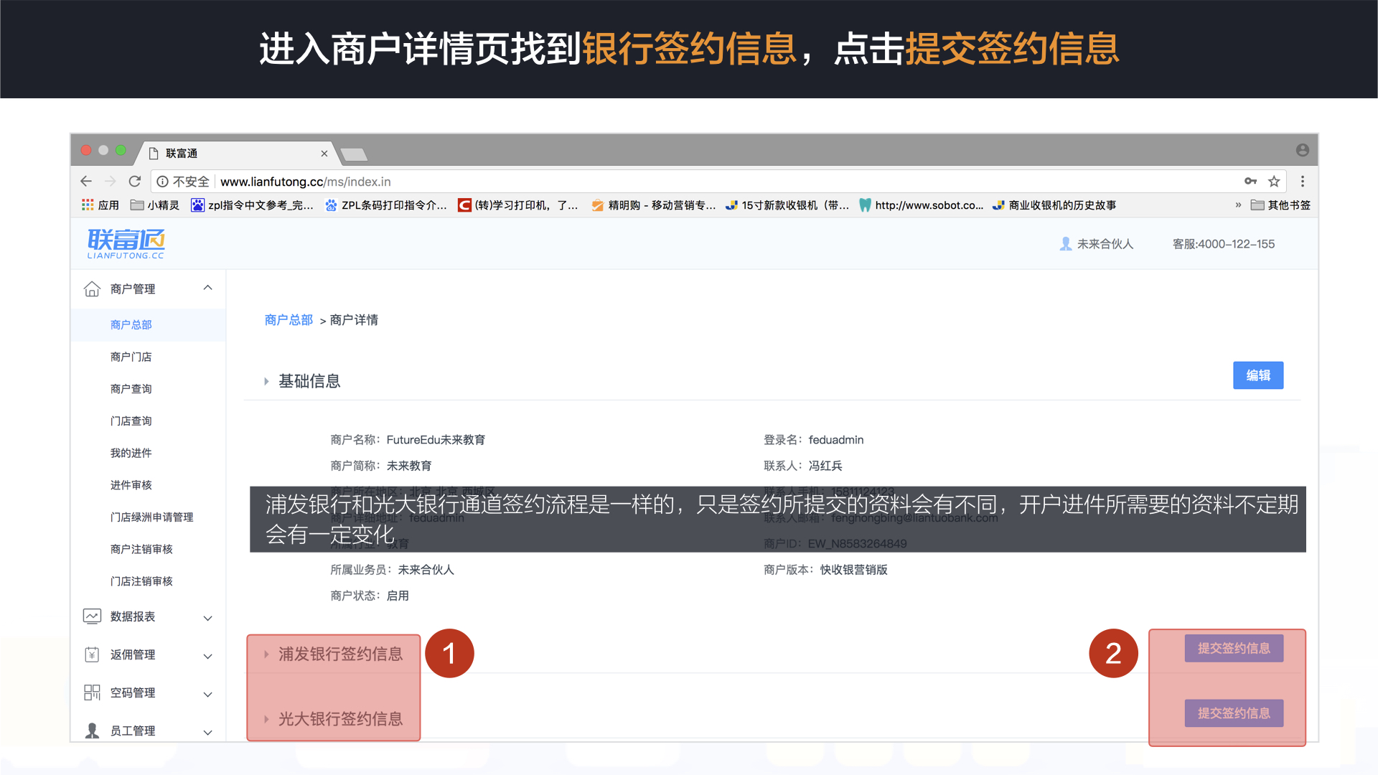Screen dimensions: 1378x775
Task: Open the 精明购 bookmark
Action: 653,205
